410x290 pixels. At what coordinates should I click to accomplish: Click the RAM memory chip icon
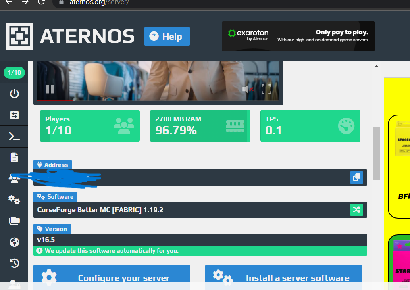tap(235, 126)
